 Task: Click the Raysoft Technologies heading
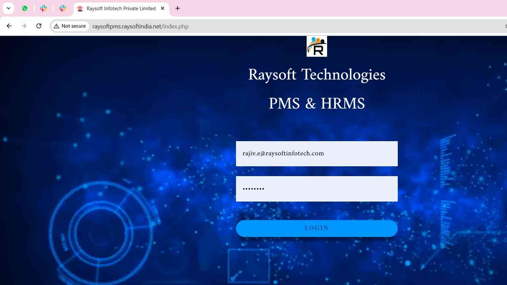(317, 75)
